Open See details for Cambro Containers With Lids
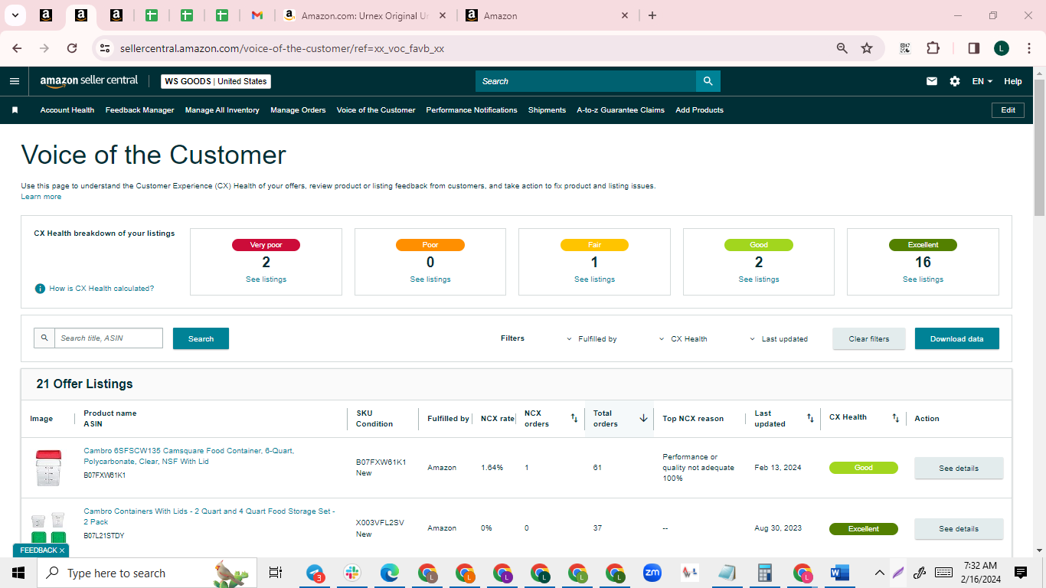Image resolution: width=1046 pixels, height=588 pixels. (x=959, y=528)
